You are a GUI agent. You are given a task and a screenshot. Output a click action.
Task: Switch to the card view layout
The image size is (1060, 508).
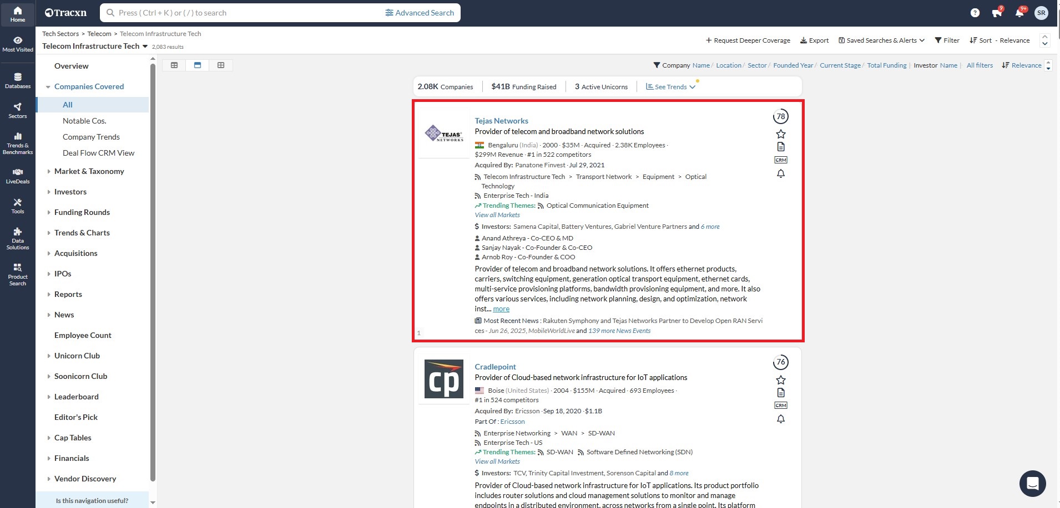(x=198, y=65)
